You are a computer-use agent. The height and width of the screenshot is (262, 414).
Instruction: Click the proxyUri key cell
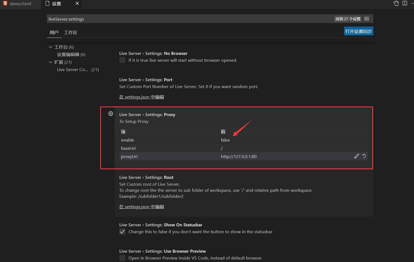click(129, 156)
